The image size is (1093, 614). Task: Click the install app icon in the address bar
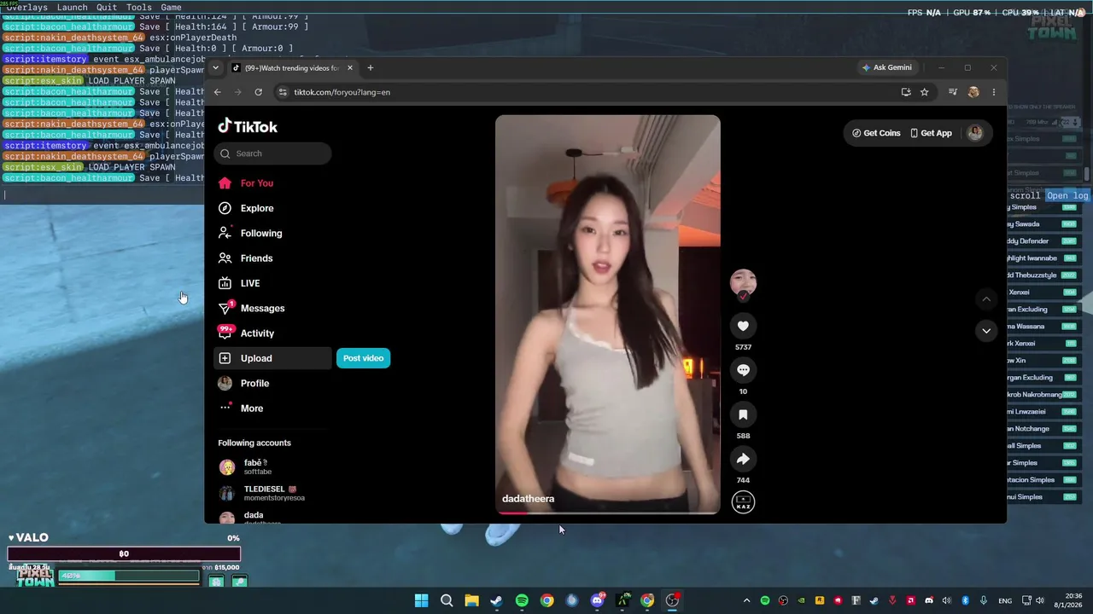pyautogui.click(x=906, y=92)
